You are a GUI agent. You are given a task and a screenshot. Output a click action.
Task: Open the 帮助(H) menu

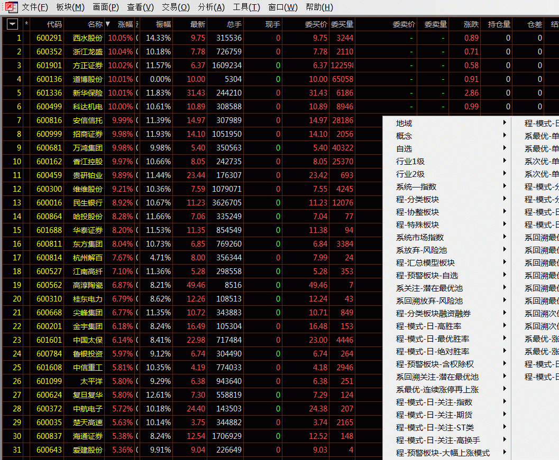click(319, 7)
